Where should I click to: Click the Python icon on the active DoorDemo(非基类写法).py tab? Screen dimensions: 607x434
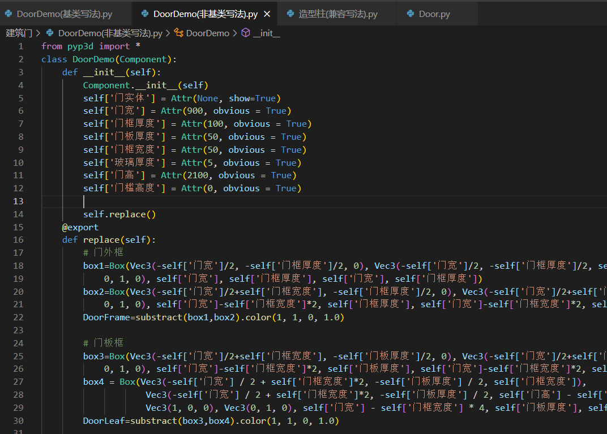144,14
